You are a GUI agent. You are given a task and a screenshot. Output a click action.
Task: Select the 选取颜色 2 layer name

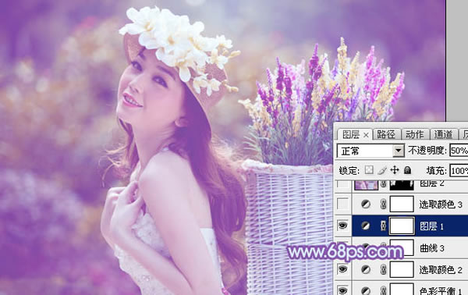point(441,270)
